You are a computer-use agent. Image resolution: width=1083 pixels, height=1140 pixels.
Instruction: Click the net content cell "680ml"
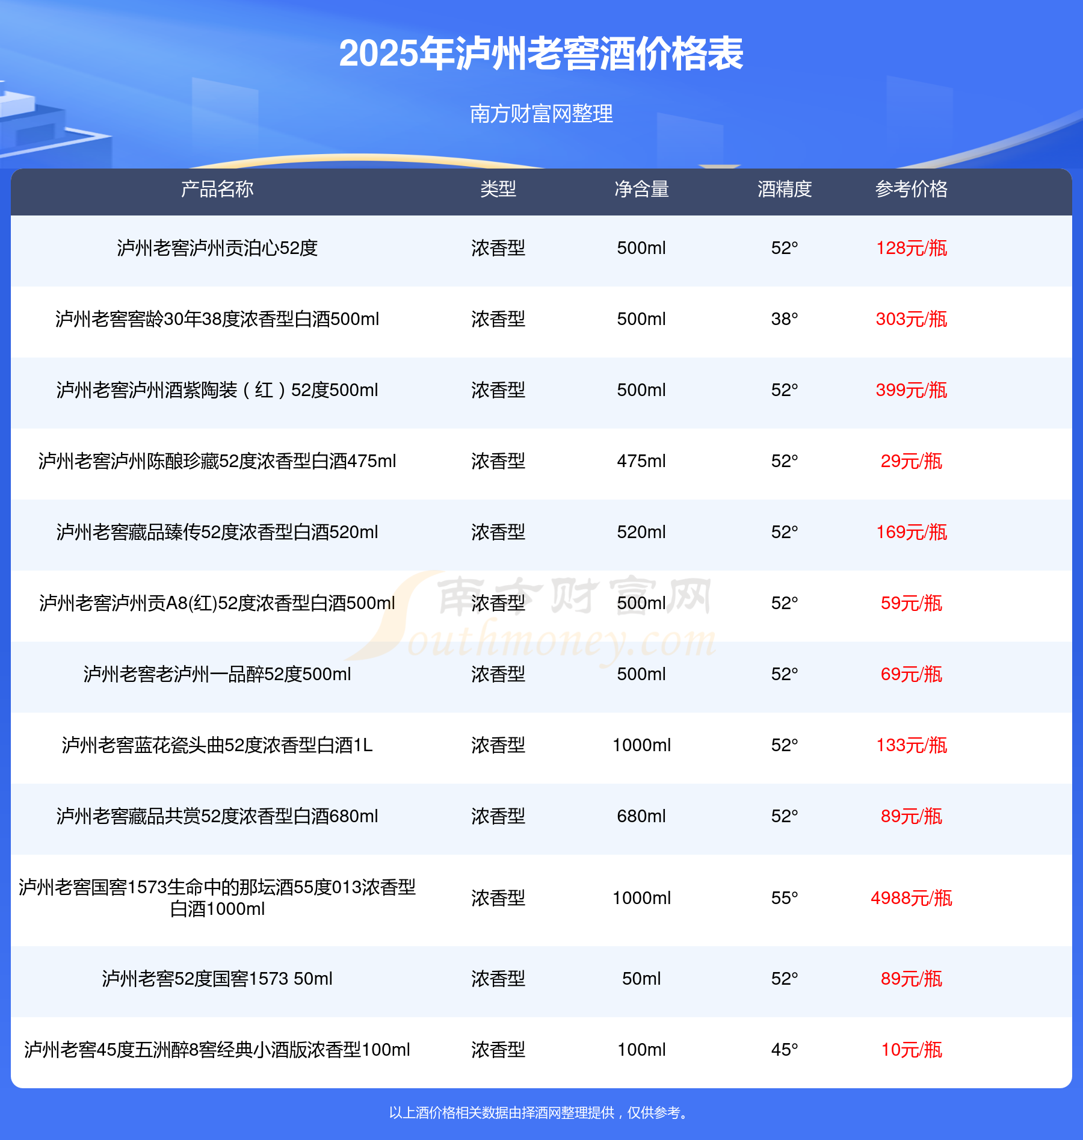641,816
